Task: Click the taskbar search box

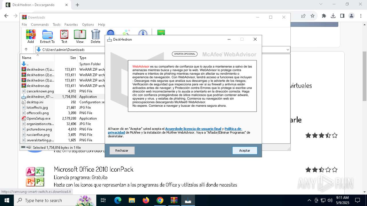Action: coord(55,200)
